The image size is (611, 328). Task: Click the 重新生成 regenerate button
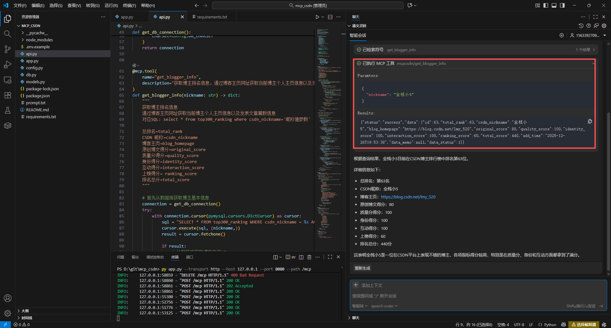pos(362,268)
